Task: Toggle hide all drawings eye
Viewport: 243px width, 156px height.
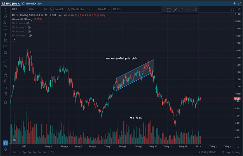Action: tap(5, 93)
